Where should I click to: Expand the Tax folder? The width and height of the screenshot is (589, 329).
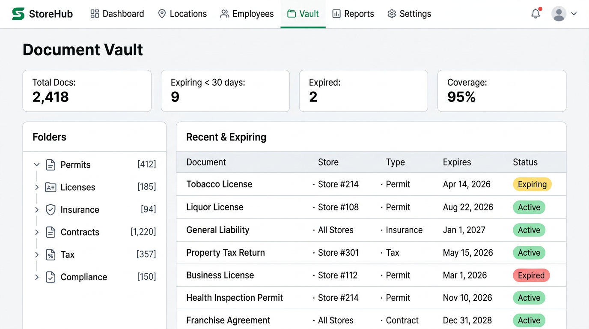coord(37,255)
